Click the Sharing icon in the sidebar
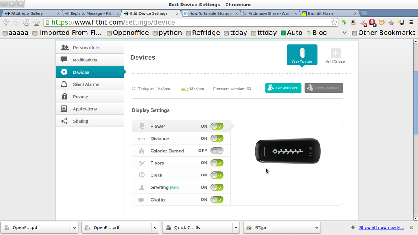This screenshot has width=418, height=235. click(64, 121)
